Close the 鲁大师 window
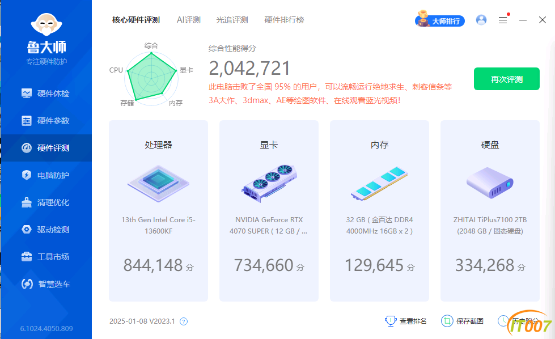The image size is (555, 339). pyautogui.click(x=543, y=20)
